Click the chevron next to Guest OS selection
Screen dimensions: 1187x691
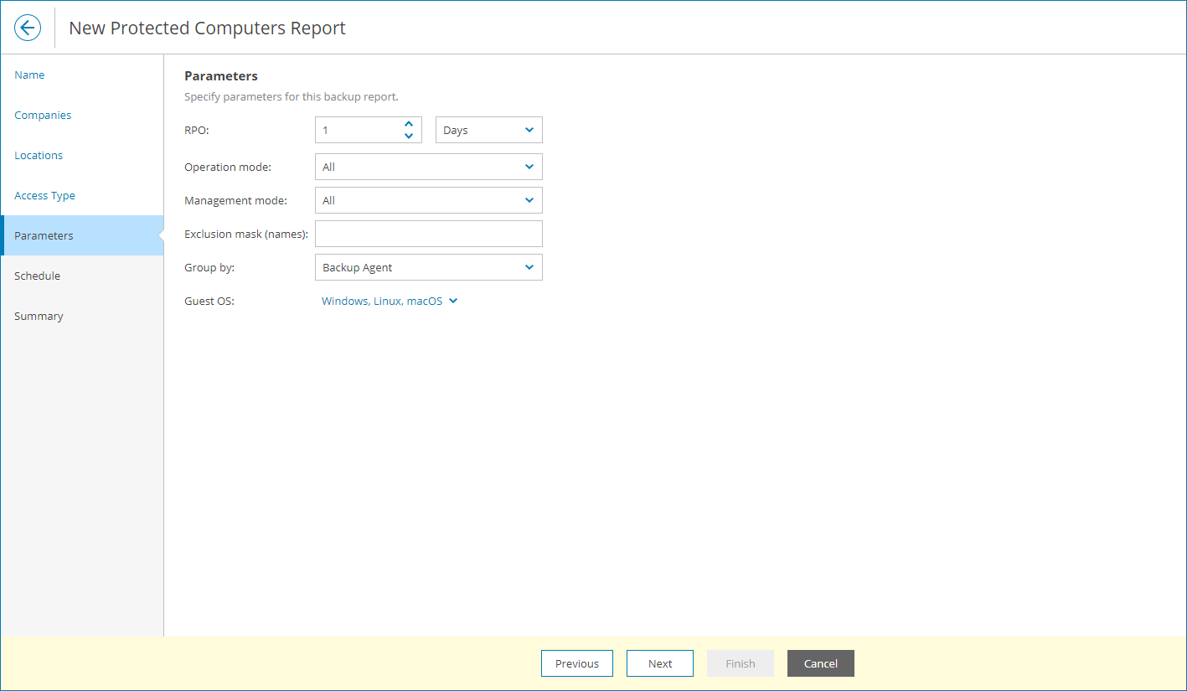(452, 300)
